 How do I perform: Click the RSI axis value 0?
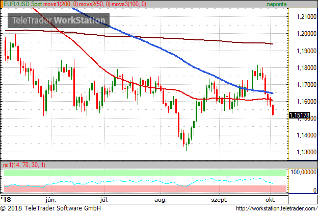coord(315,190)
